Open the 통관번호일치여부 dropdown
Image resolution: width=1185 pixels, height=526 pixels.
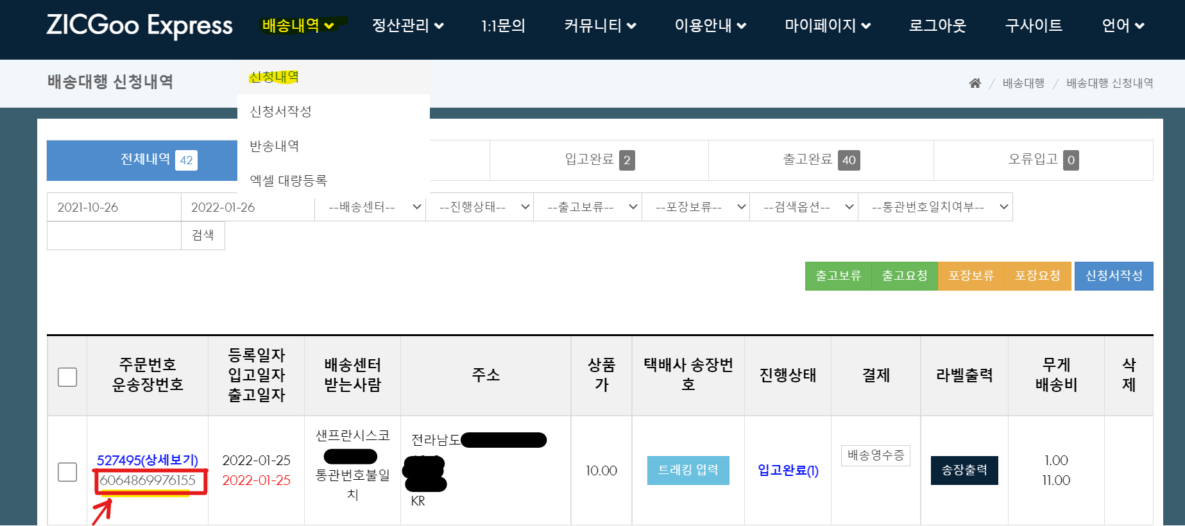(935, 207)
